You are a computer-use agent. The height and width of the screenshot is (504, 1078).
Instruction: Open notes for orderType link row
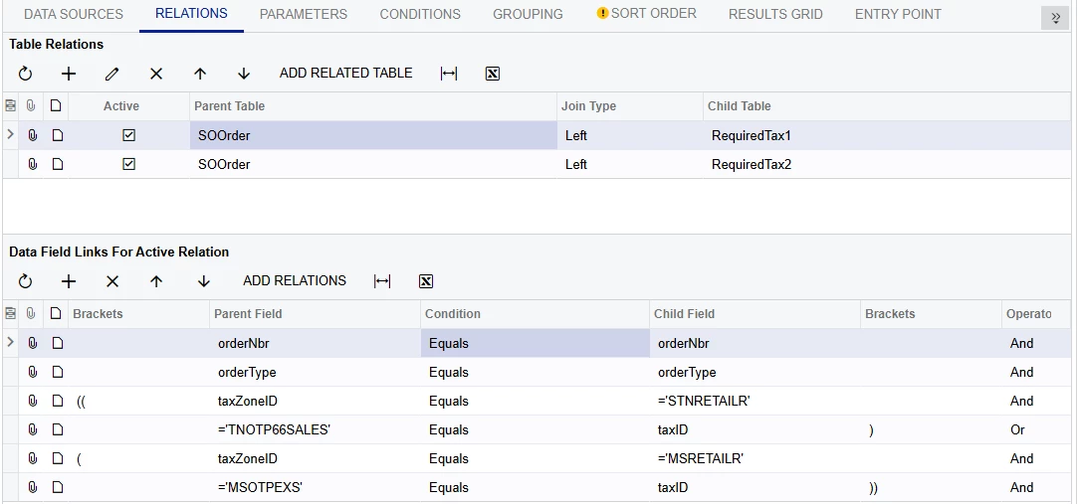[x=57, y=372]
